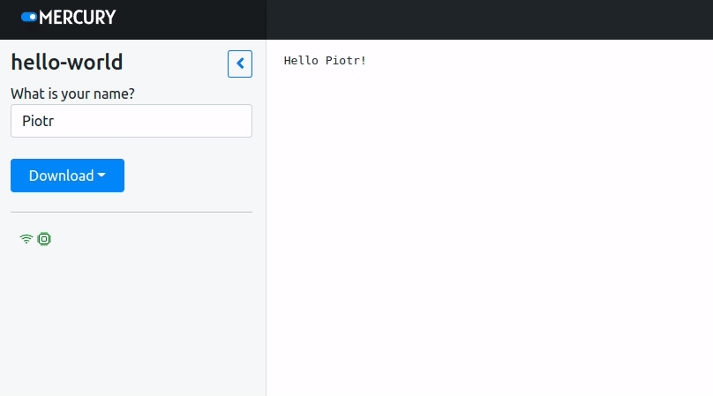
Task: Click the typed 'Piotr' text in the name field
Action: pos(38,122)
